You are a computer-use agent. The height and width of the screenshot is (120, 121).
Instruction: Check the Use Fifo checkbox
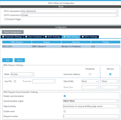pos(15,81)
